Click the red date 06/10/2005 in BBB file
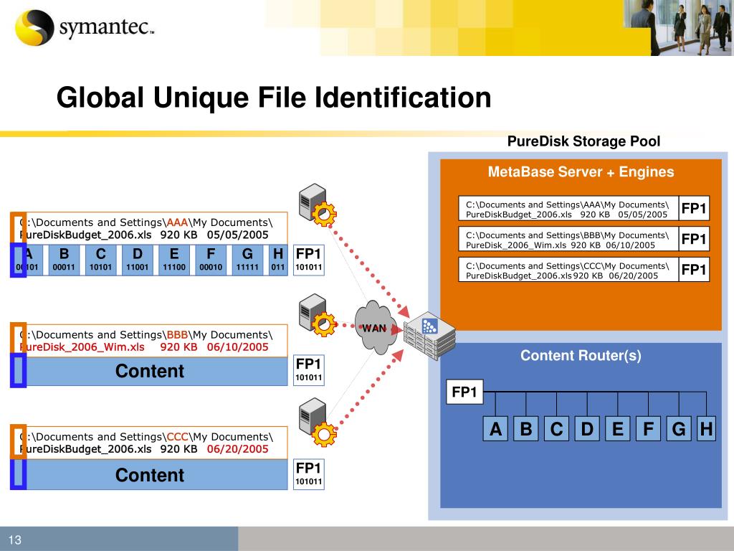The height and width of the screenshot is (551, 734). [x=238, y=347]
